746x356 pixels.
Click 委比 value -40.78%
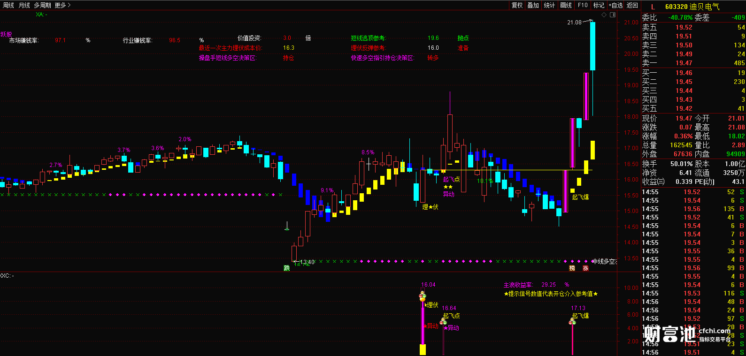681,17
